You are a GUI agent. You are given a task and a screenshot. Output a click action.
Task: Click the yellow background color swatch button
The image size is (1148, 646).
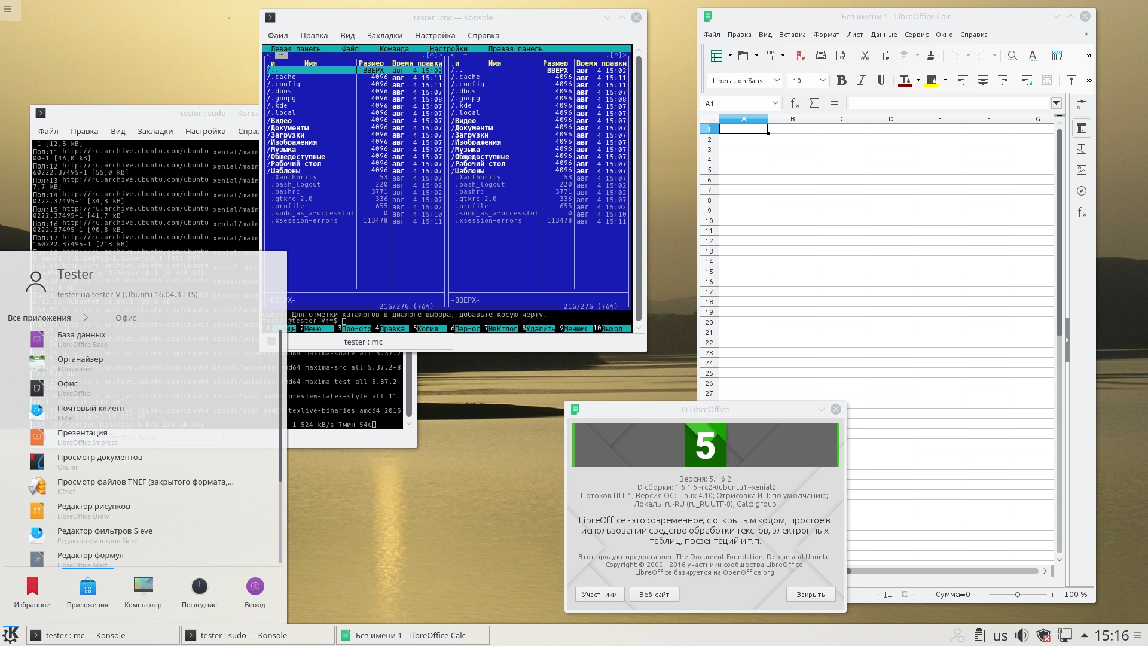931,80
